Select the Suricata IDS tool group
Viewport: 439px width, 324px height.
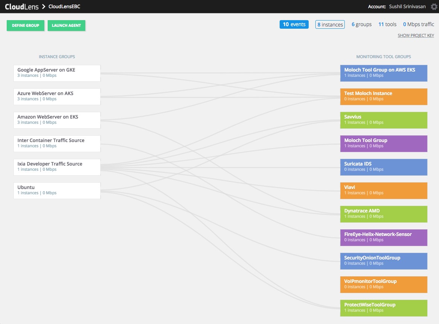tap(384, 167)
